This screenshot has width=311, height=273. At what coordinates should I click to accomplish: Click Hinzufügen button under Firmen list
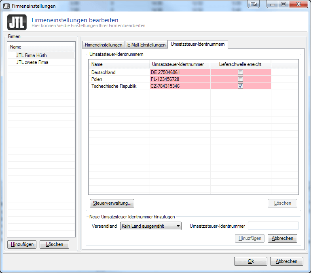tap(22, 244)
